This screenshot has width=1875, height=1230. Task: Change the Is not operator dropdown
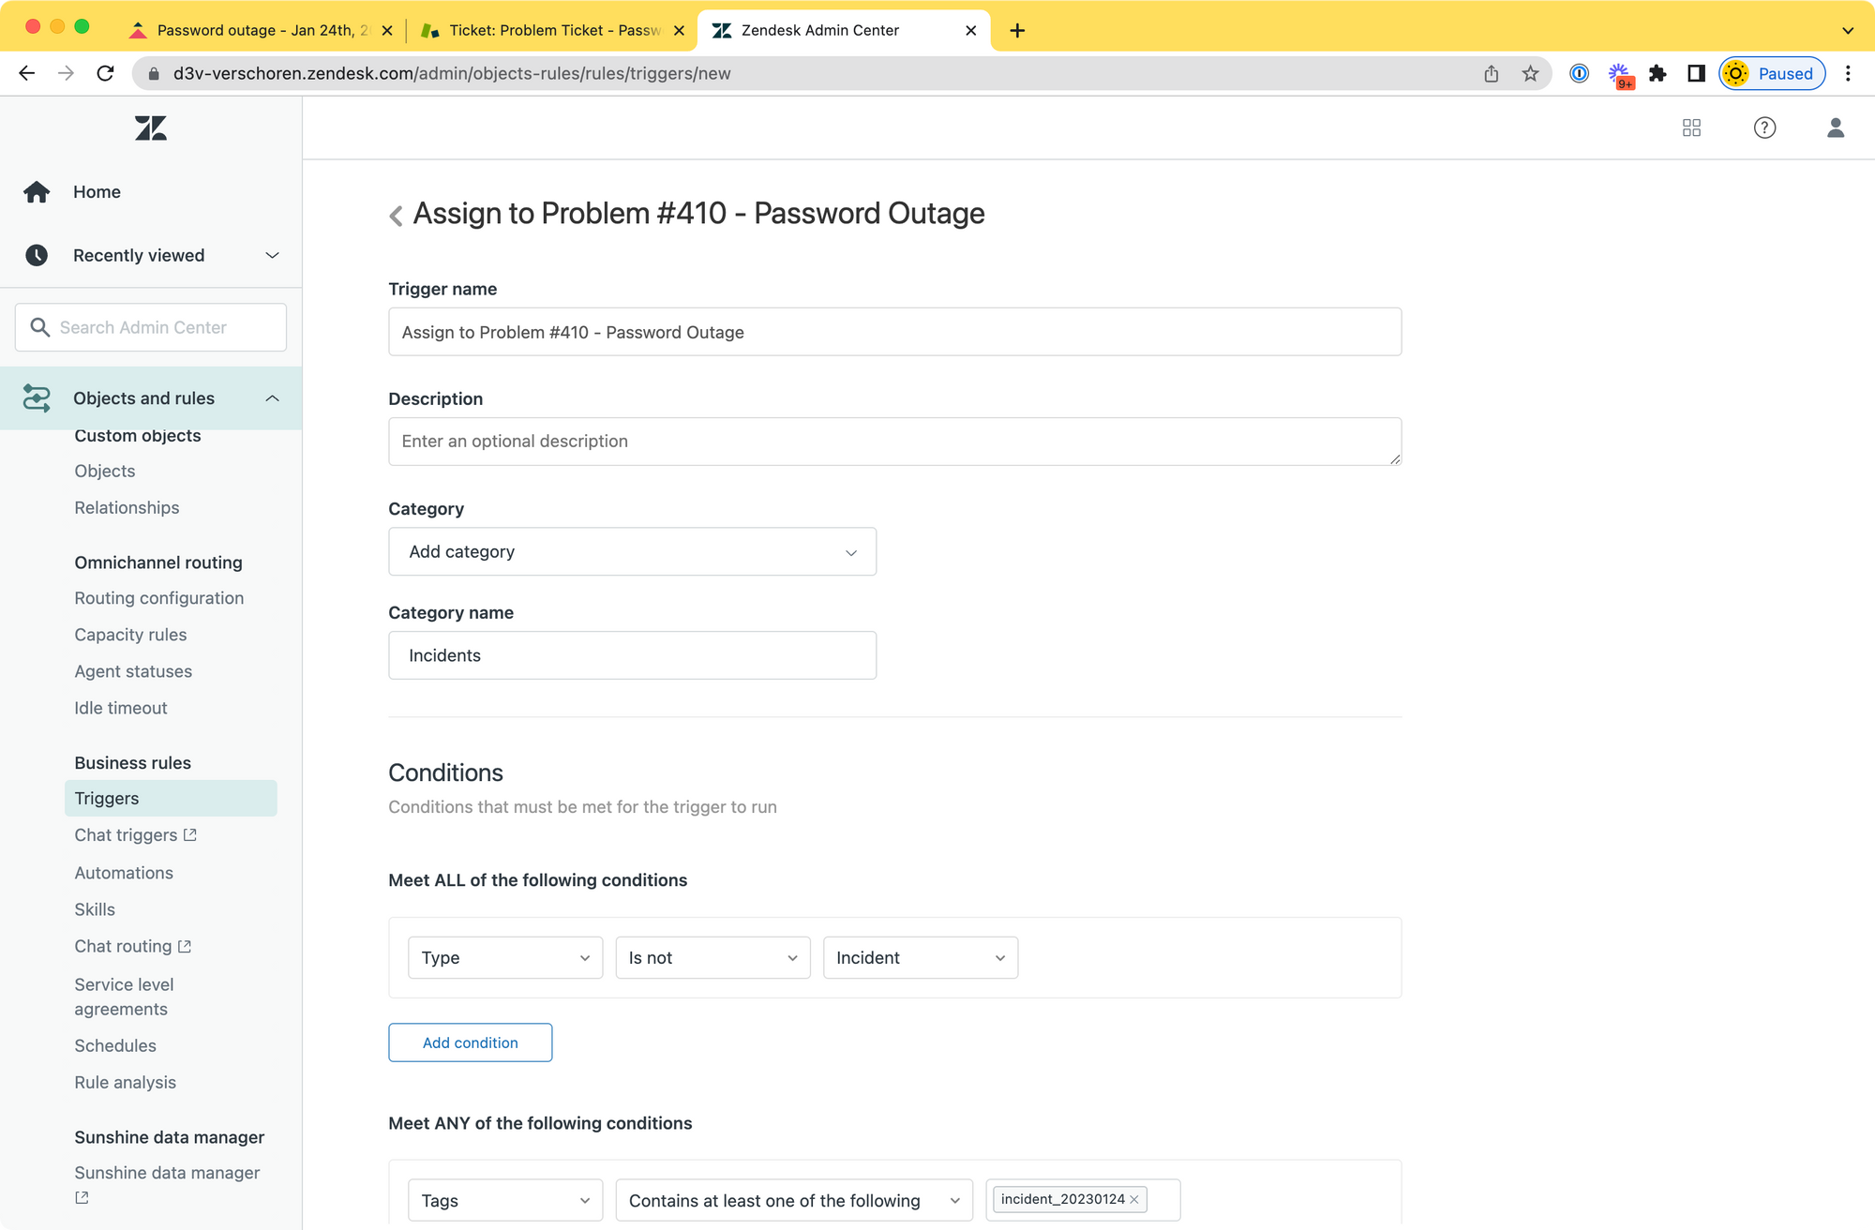pyautogui.click(x=712, y=957)
